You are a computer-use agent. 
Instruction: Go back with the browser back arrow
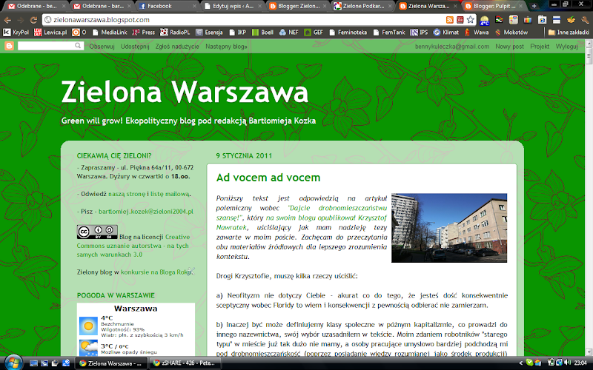(7, 20)
